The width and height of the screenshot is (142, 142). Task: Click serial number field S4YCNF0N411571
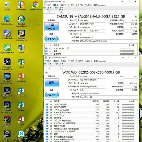[x=92, y=24]
